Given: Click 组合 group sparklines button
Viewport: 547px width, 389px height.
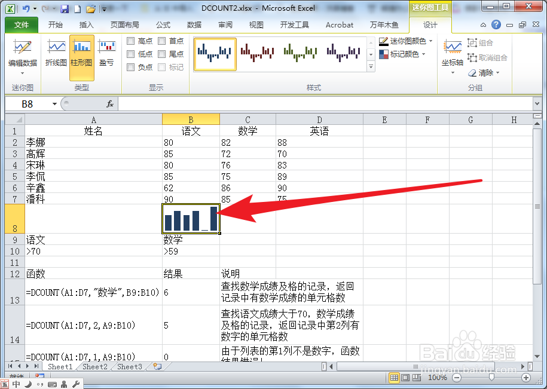Looking at the screenshot, I should (481, 43).
